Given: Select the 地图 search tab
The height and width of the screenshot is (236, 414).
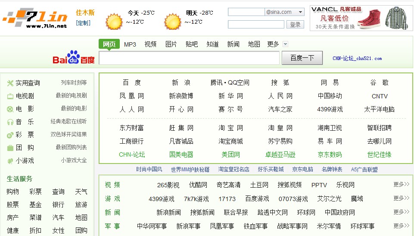Looking at the screenshot, I should tap(254, 44).
